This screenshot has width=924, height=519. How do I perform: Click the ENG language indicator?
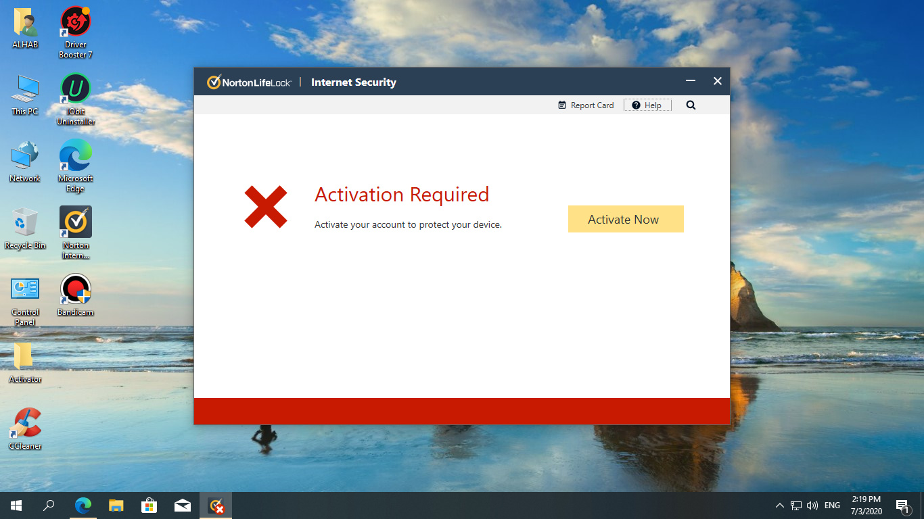[833, 505]
